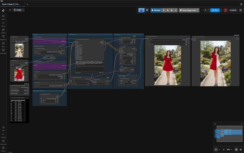Add a new workflow tab
Screen dimensions: 244x153
point(27,4)
